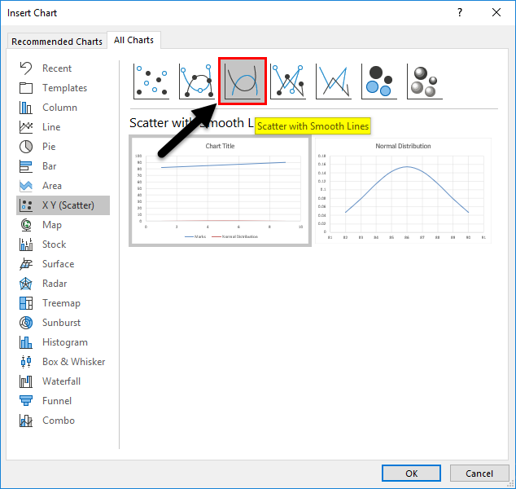Select the Column chart category
The image size is (516, 489).
coord(63,108)
